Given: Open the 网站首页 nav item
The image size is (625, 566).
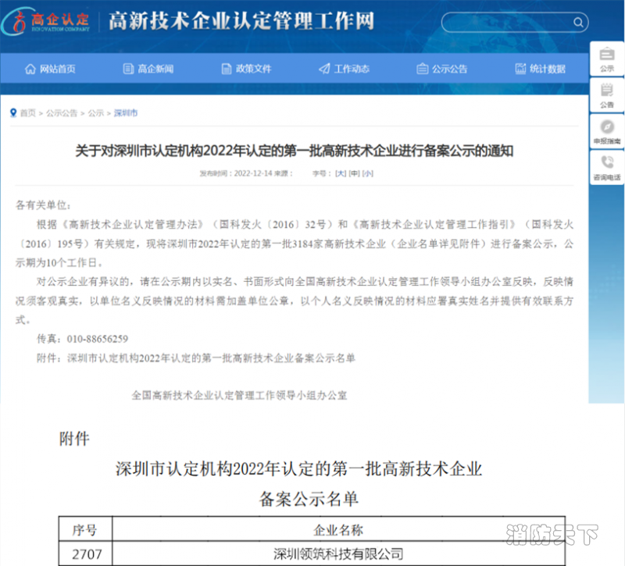Looking at the screenshot, I should tap(50, 69).
